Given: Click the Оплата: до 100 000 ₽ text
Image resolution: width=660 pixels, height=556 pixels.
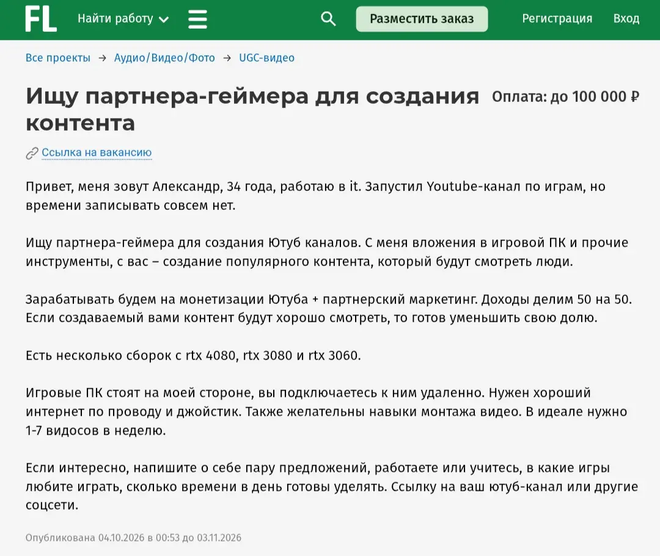Looking at the screenshot, I should 565,97.
